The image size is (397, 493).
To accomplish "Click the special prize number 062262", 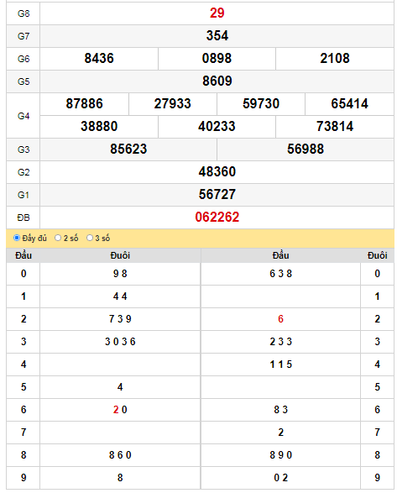I will [x=217, y=217].
